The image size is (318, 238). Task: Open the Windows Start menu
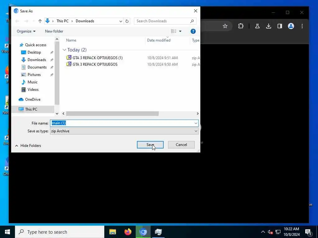click(7, 232)
